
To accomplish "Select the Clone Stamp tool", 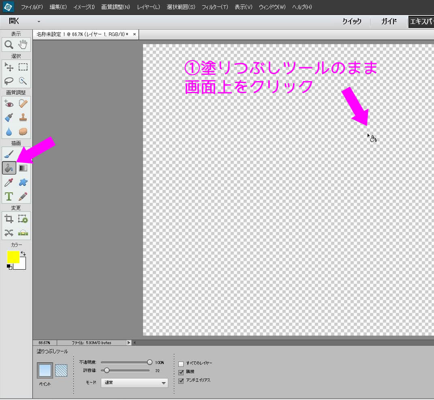I will click(x=24, y=117).
